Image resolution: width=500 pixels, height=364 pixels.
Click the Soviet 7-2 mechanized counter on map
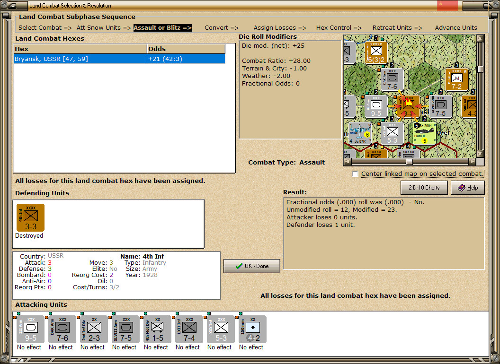[x=456, y=79]
